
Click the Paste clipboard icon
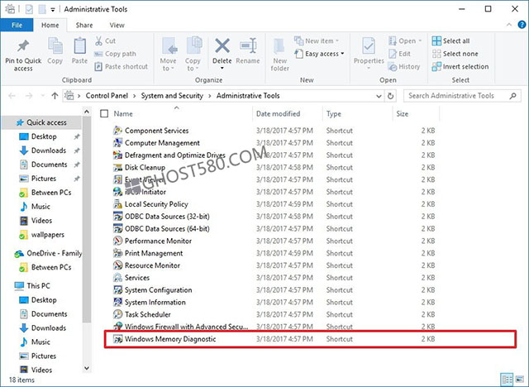79,45
